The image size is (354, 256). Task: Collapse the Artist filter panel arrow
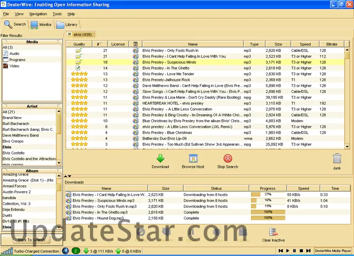coord(59,106)
